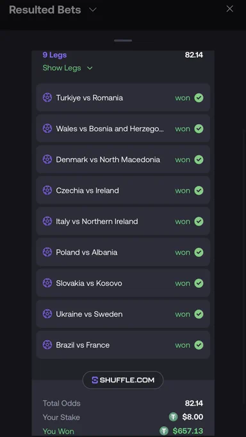Open the Resulted Bets dropdown chevron
This screenshot has height=437, width=246.
tap(92, 10)
